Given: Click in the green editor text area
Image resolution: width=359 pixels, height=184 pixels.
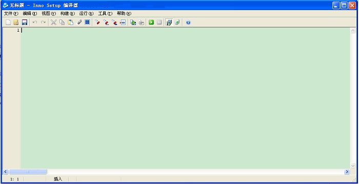Looking at the screenshot, I should point(186,98).
